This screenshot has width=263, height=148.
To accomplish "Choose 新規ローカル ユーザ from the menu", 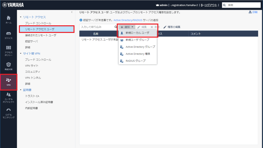I will tap(137, 33).
